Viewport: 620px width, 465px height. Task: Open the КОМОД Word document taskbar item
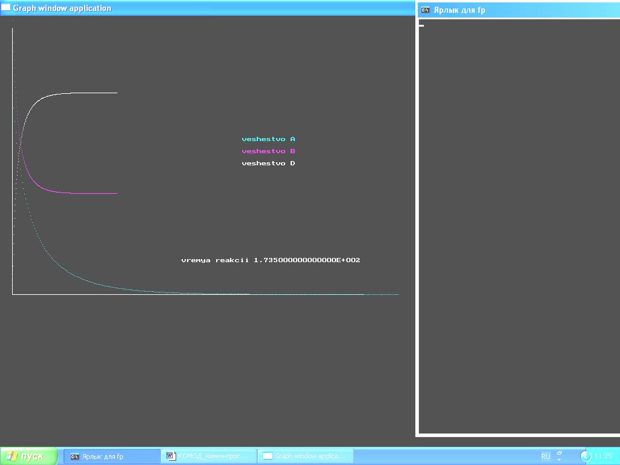tap(209, 456)
